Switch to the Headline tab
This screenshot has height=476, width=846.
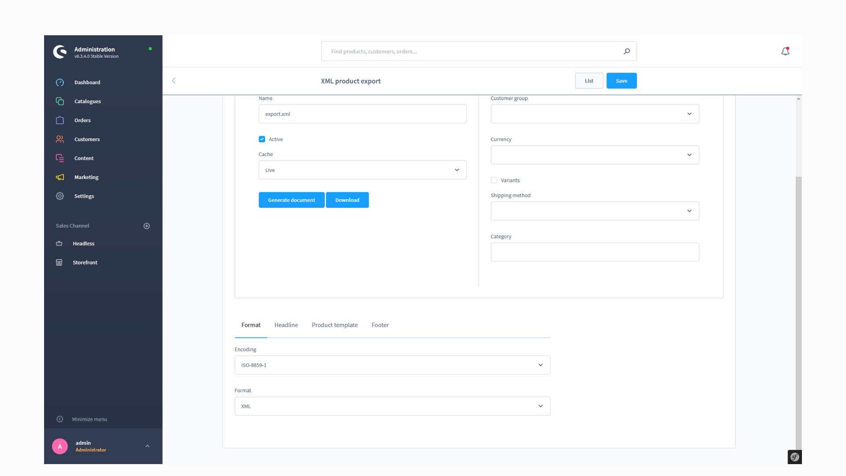coord(286,324)
